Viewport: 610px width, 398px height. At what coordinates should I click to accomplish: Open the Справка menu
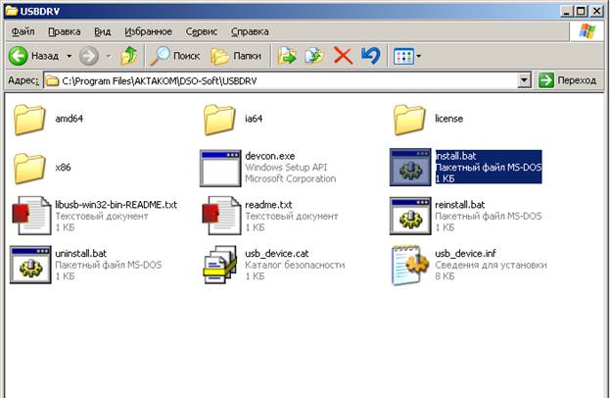(x=250, y=31)
